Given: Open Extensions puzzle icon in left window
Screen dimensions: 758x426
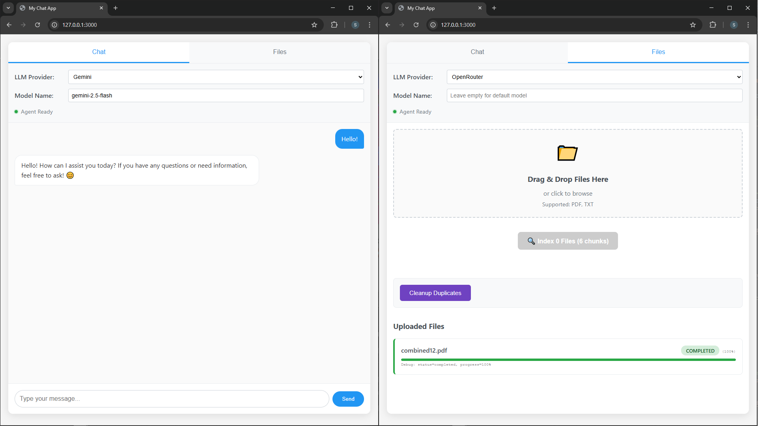Looking at the screenshot, I should tap(334, 25).
